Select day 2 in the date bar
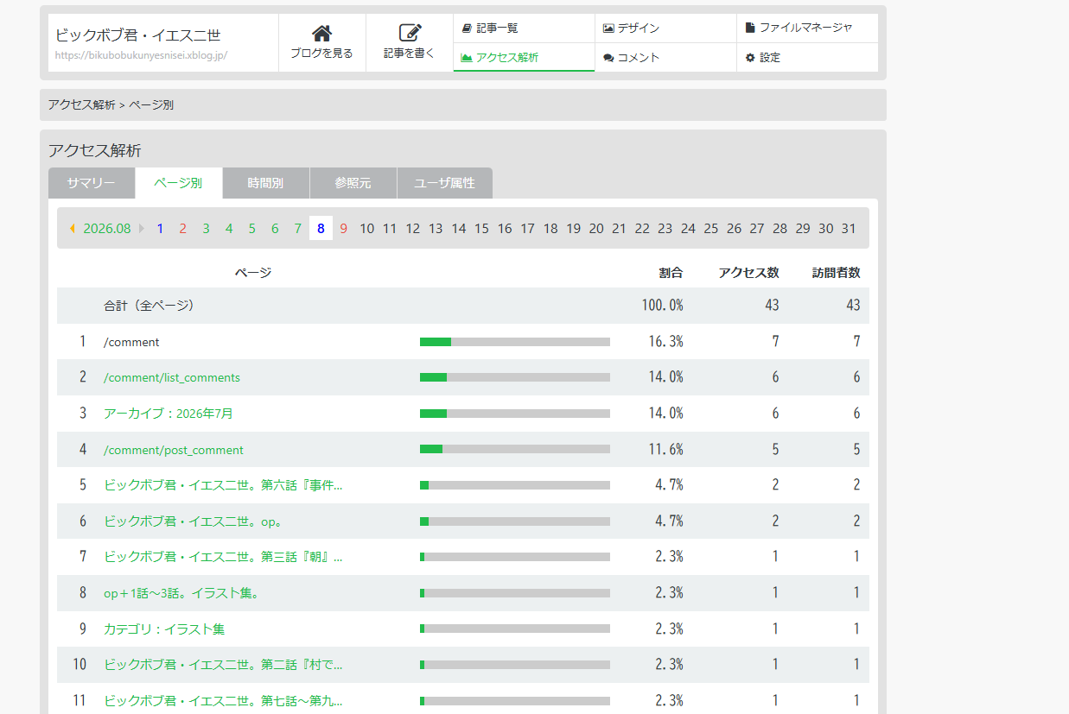The width and height of the screenshot is (1069, 714). [x=183, y=229]
